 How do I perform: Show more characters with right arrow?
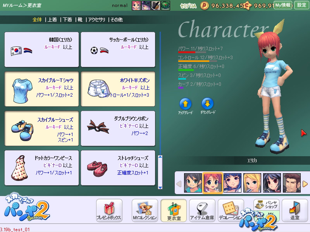click(305, 183)
